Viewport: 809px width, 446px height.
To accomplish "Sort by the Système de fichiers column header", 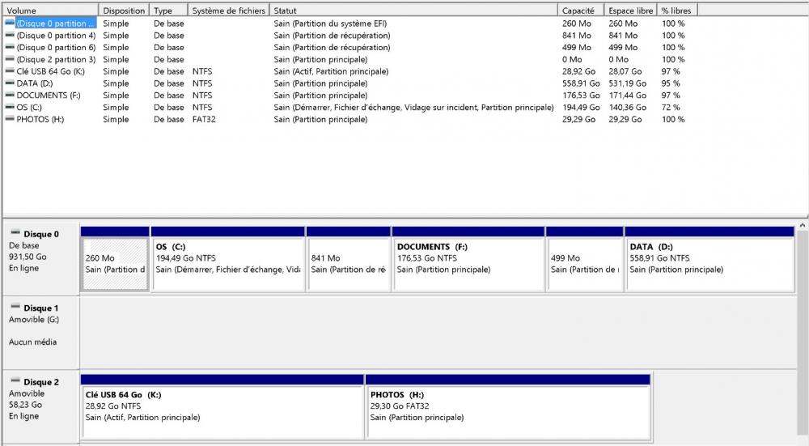I will [x=228, y=11].
